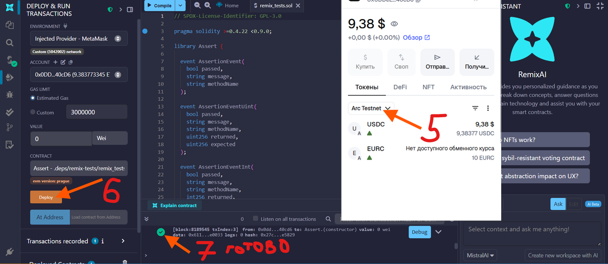
Task: Click the Своп swap button in MetaMask
Action: pos(401,62)
